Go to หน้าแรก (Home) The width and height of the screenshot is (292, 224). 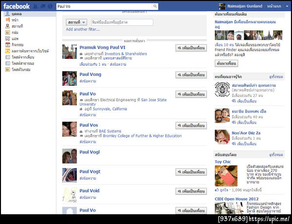[x=274, y=6]
